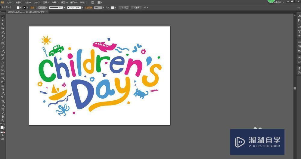Image resolution: width=301 pixels, height=159 pixels.
Task: Select the Eyedropper tool
Action: point(3,93)
